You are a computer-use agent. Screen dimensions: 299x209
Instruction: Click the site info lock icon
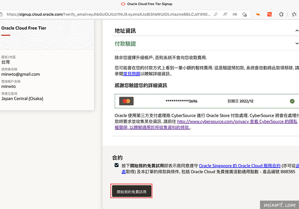[x=1, y=14]
